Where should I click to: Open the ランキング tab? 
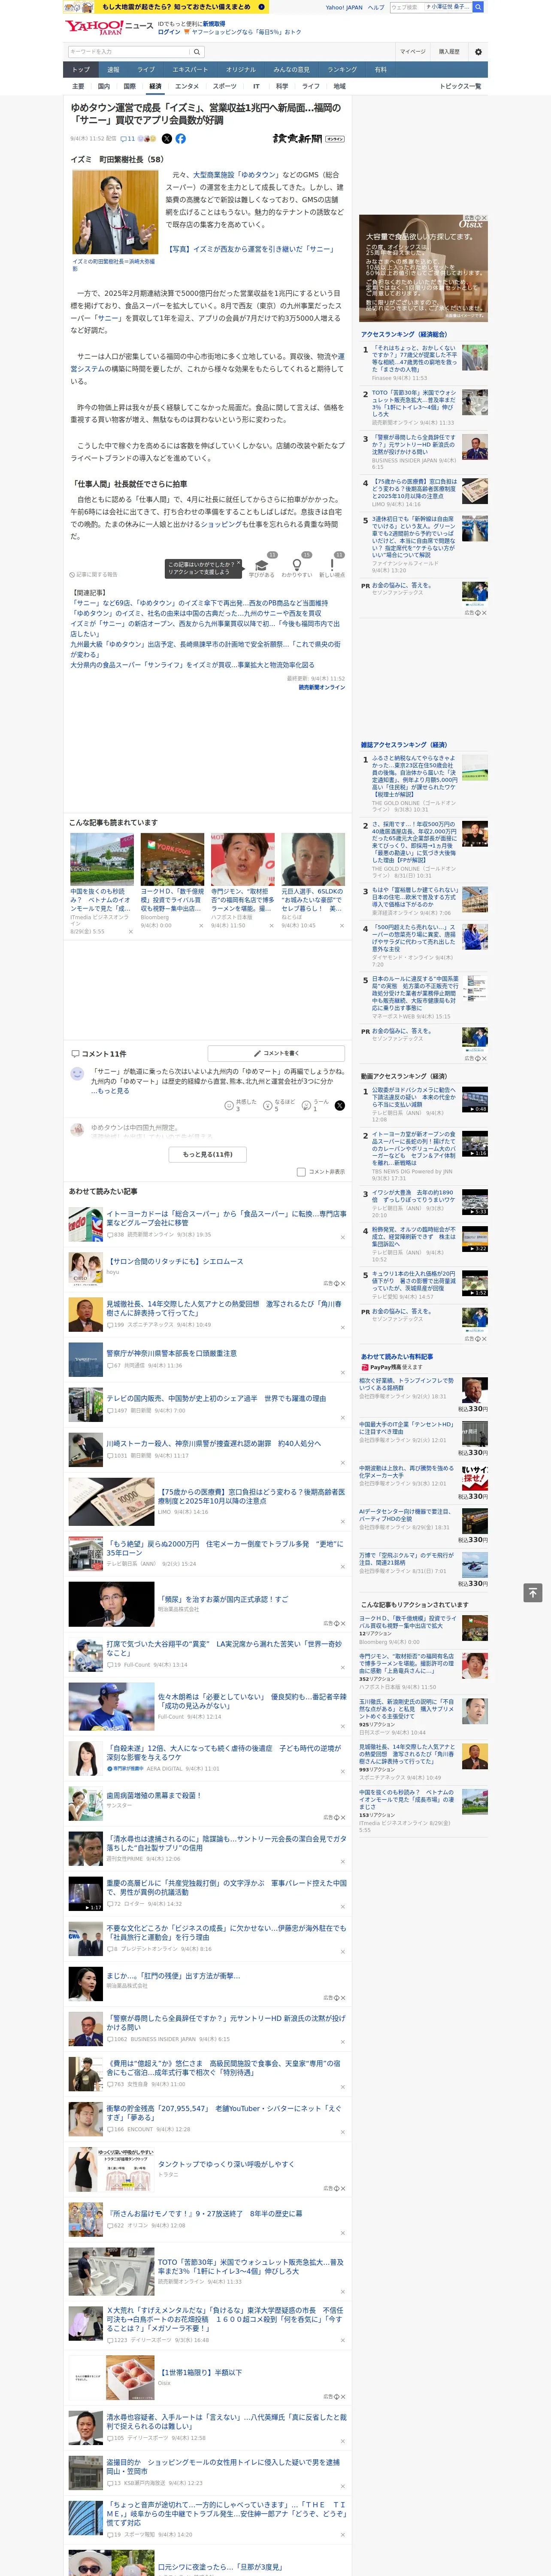click(342, 70)
